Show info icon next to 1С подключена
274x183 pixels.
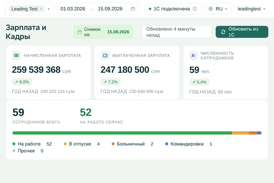(x=195, y=9)
